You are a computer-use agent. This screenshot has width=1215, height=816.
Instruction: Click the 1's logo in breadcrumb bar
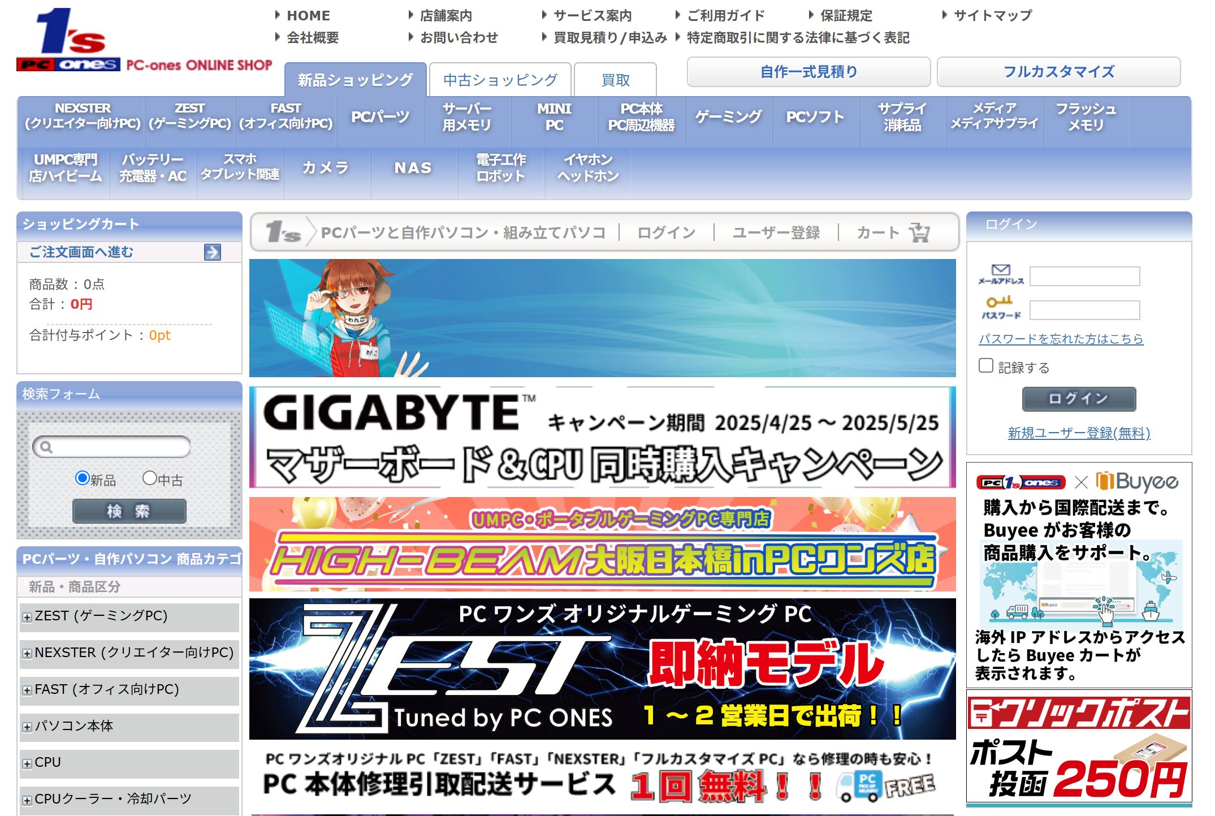(283, 232)
